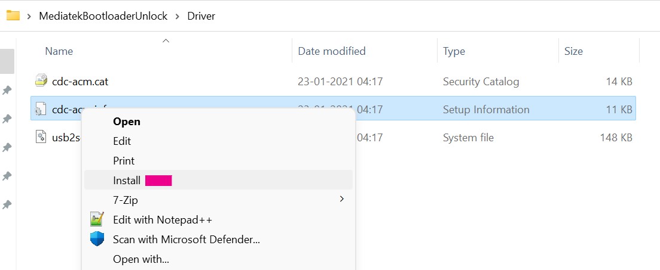Viewport: 660px width, 270px height.
Task: Click the cdc-acm.inf setup file icon
Action: point(41,109)
